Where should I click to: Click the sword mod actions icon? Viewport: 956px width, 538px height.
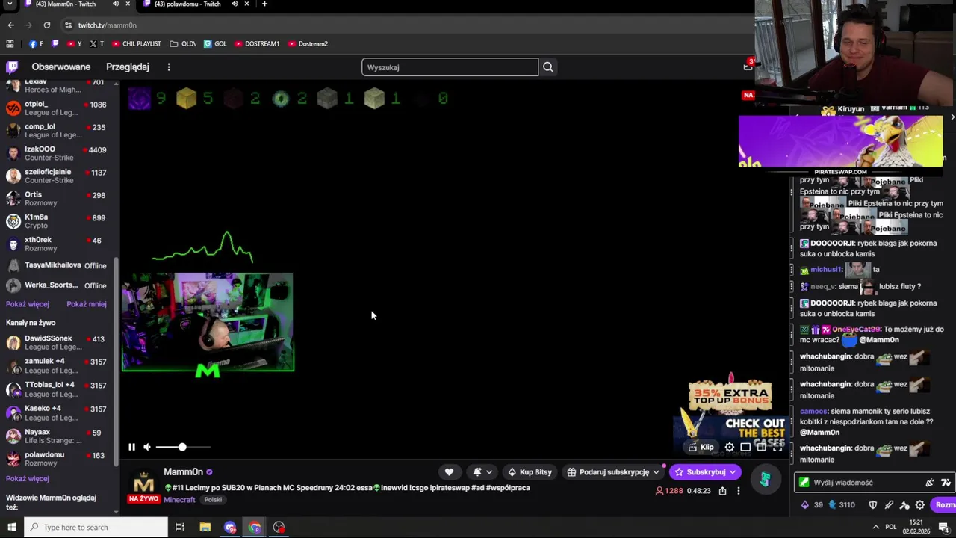[889, 504]
